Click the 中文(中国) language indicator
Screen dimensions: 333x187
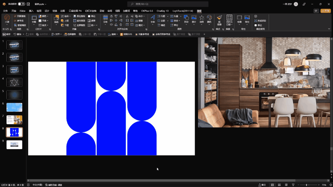click(x=37, y=185)
